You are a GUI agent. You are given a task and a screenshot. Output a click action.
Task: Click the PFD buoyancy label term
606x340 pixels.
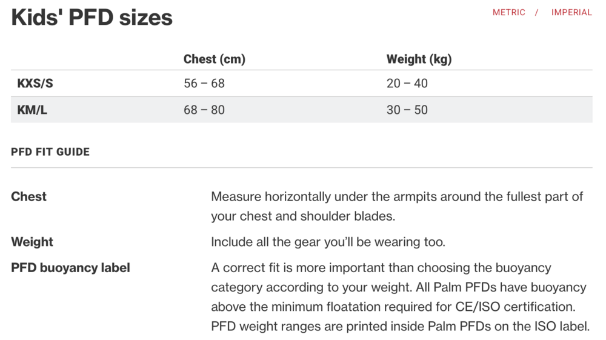click(x=70, y=268)
